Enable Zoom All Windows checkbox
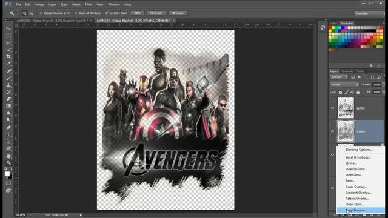The width and height of the screenshot is (388, 218). (76, 13)
